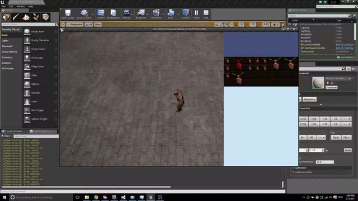Toggle world/local coordinate system icon
358x201 pixels.
[x=226, y=25]
